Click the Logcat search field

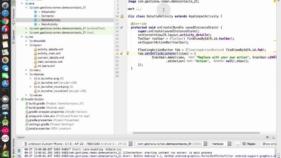tap(238, 144)
